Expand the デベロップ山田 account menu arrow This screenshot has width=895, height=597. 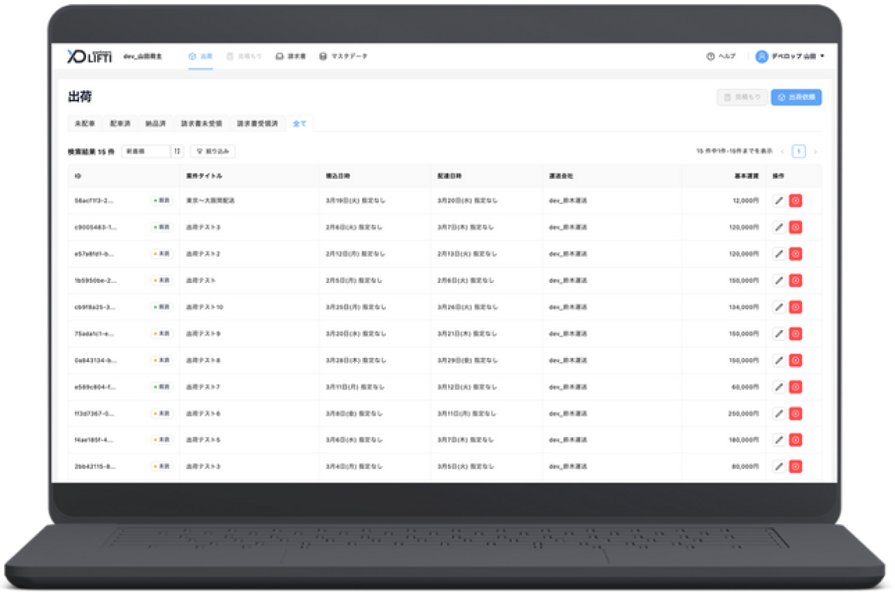(822, 57)
